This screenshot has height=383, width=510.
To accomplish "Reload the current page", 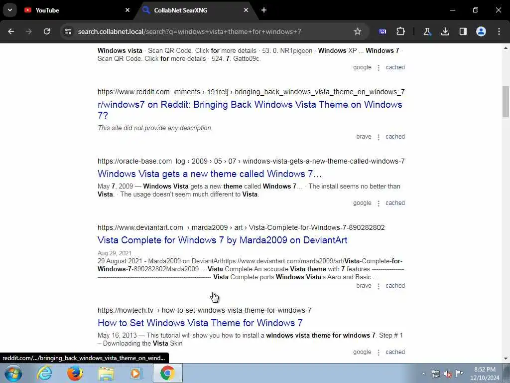I will pyautogui.click(x=47, y=31).
